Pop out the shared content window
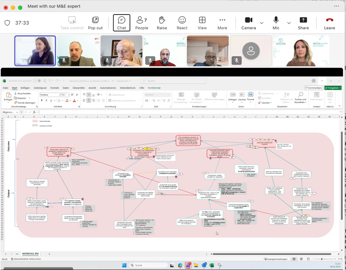This screenshot has height=270, width=346. pos(95,23)
